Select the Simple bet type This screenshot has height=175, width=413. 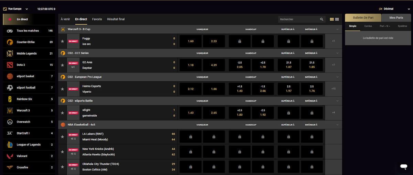[353, 26]
